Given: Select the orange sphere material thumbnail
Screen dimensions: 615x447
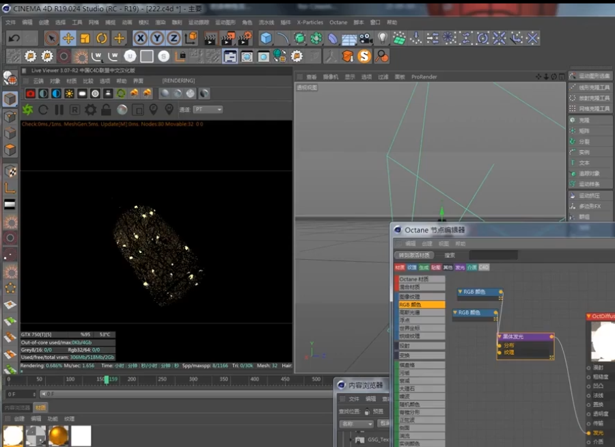Looking at the screenshot, I should point(59,435).
